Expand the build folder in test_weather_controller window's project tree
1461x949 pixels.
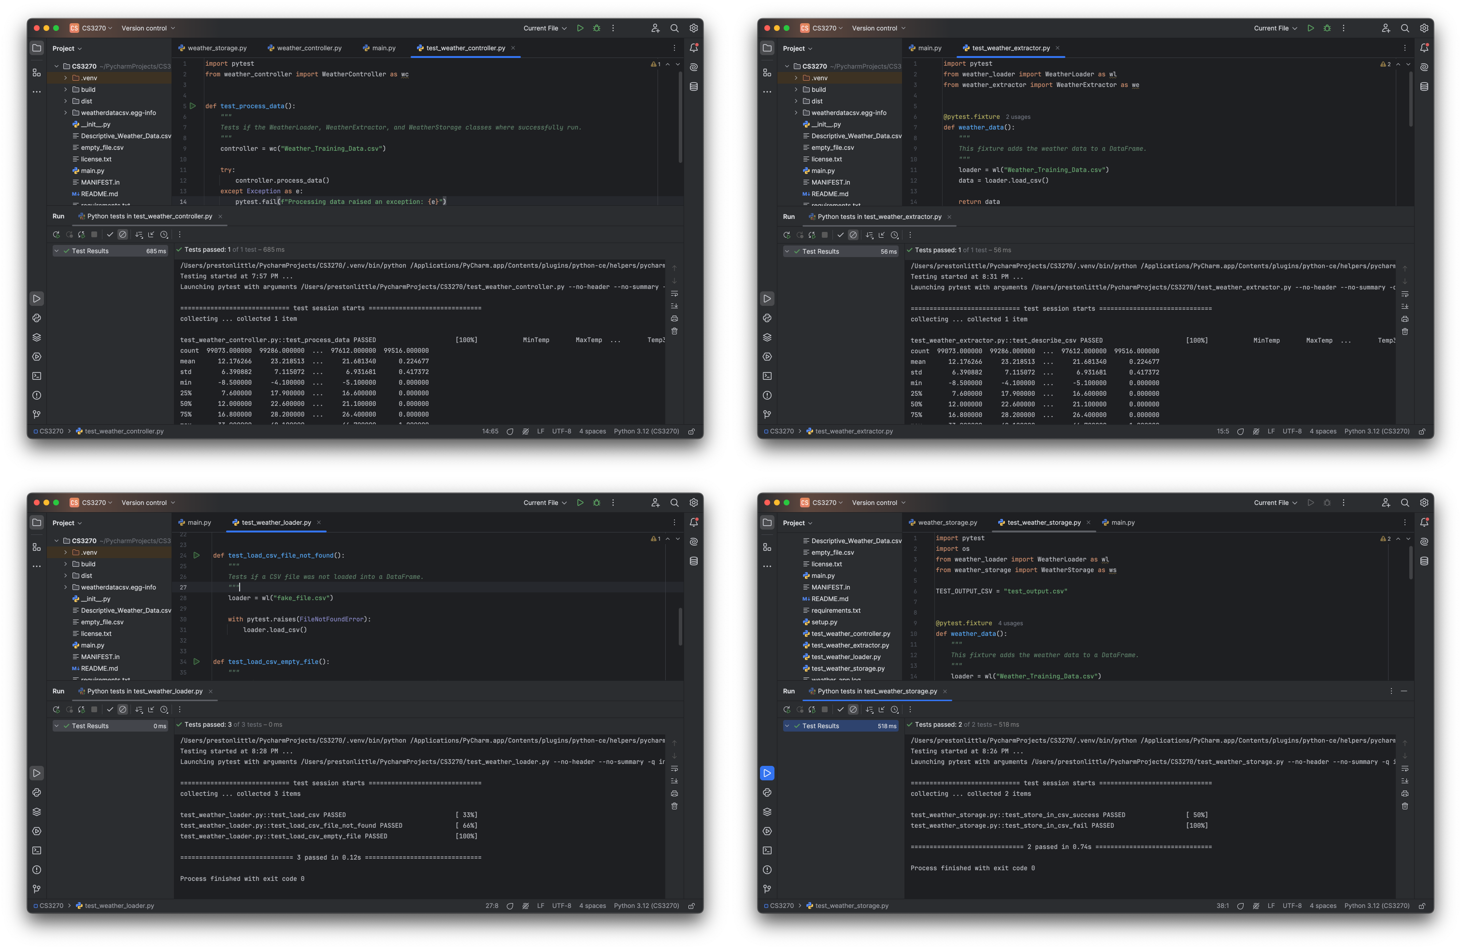tap(66, 89)
